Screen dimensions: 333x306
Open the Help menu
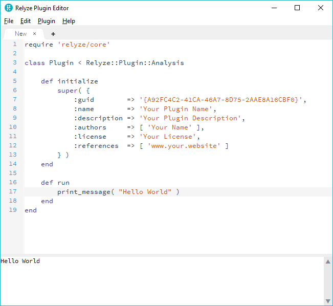coord(69,21)
